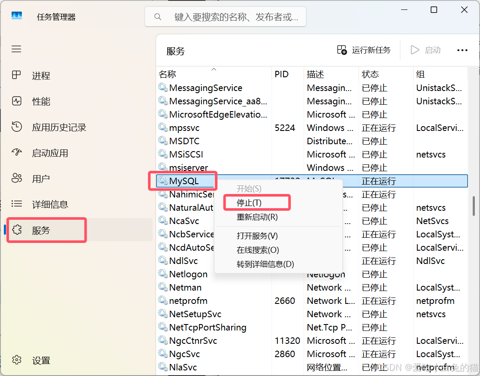Image resolution: width=480 pixels, height=376 pixels.
Task: Open the ... more options menu
Action: tap(462, 50)
